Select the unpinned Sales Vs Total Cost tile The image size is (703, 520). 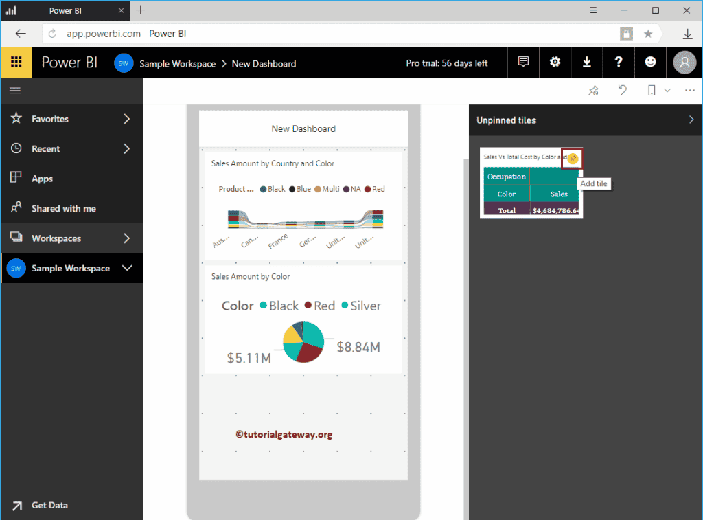531,183
